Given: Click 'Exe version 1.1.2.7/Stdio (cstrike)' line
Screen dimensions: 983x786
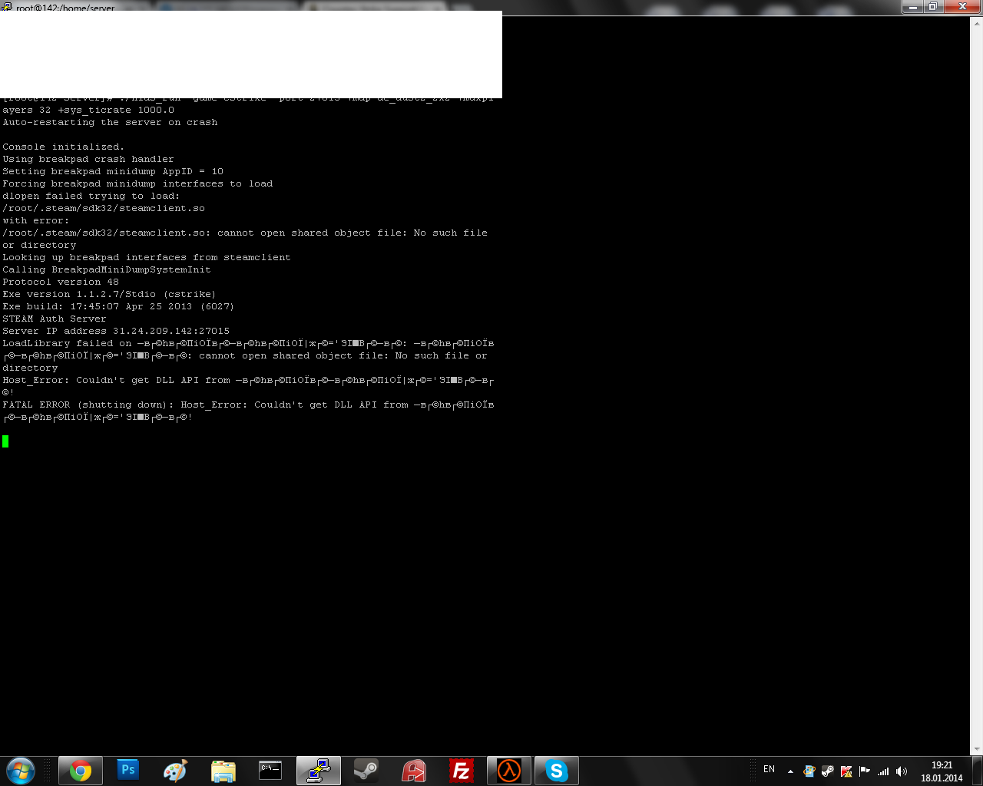Looking at the screenshot, I should click(x=109, y=294).
